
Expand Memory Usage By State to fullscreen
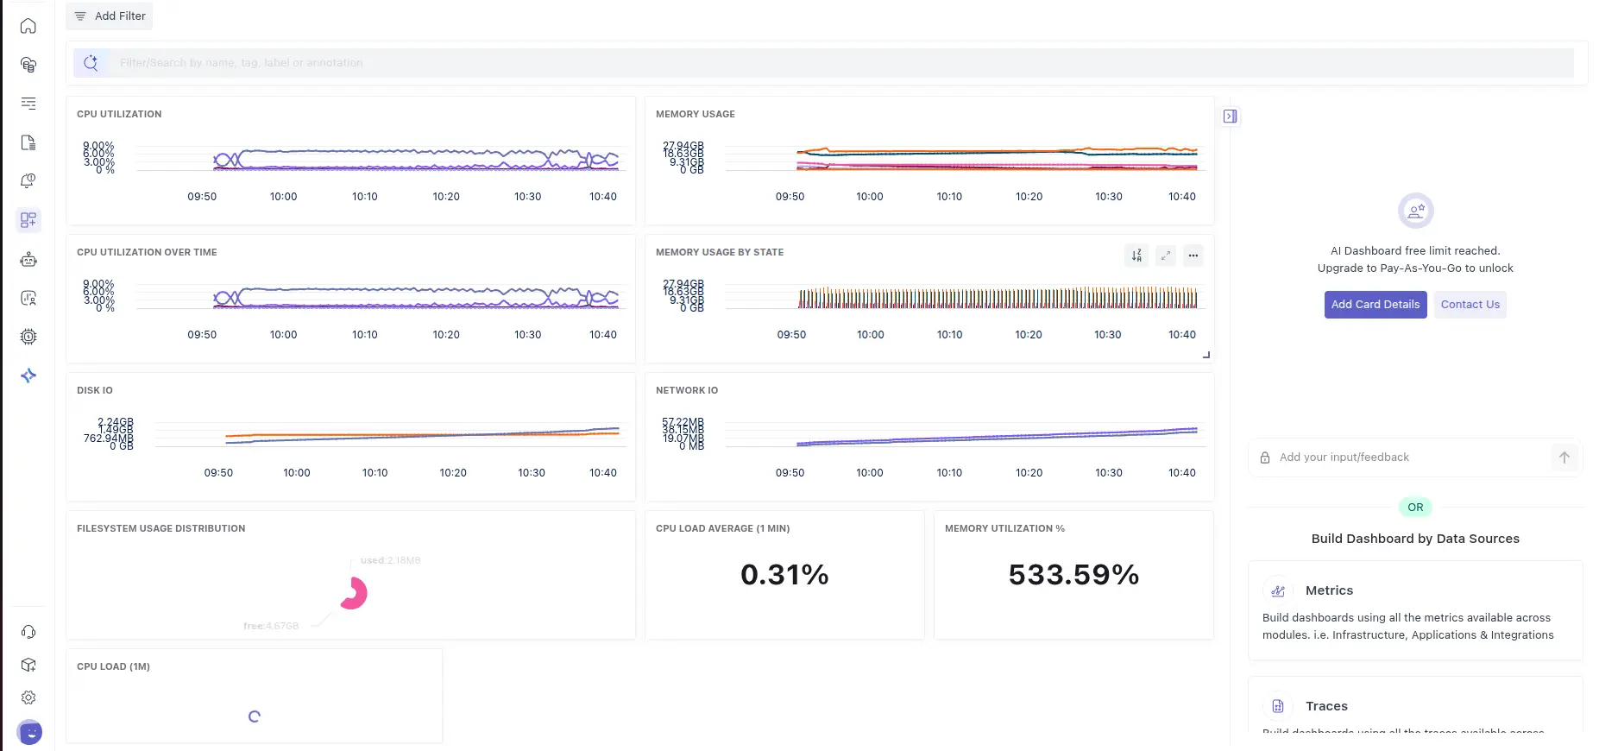(1165, 256)
